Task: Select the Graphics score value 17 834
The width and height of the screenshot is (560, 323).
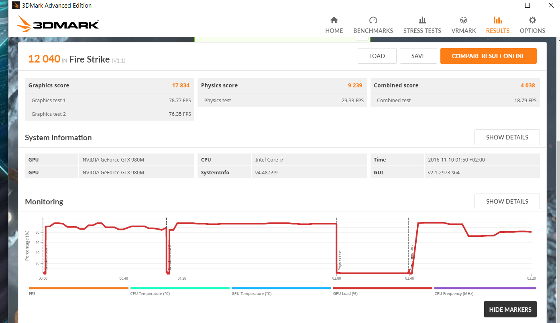Action: (x=181, y=85)
